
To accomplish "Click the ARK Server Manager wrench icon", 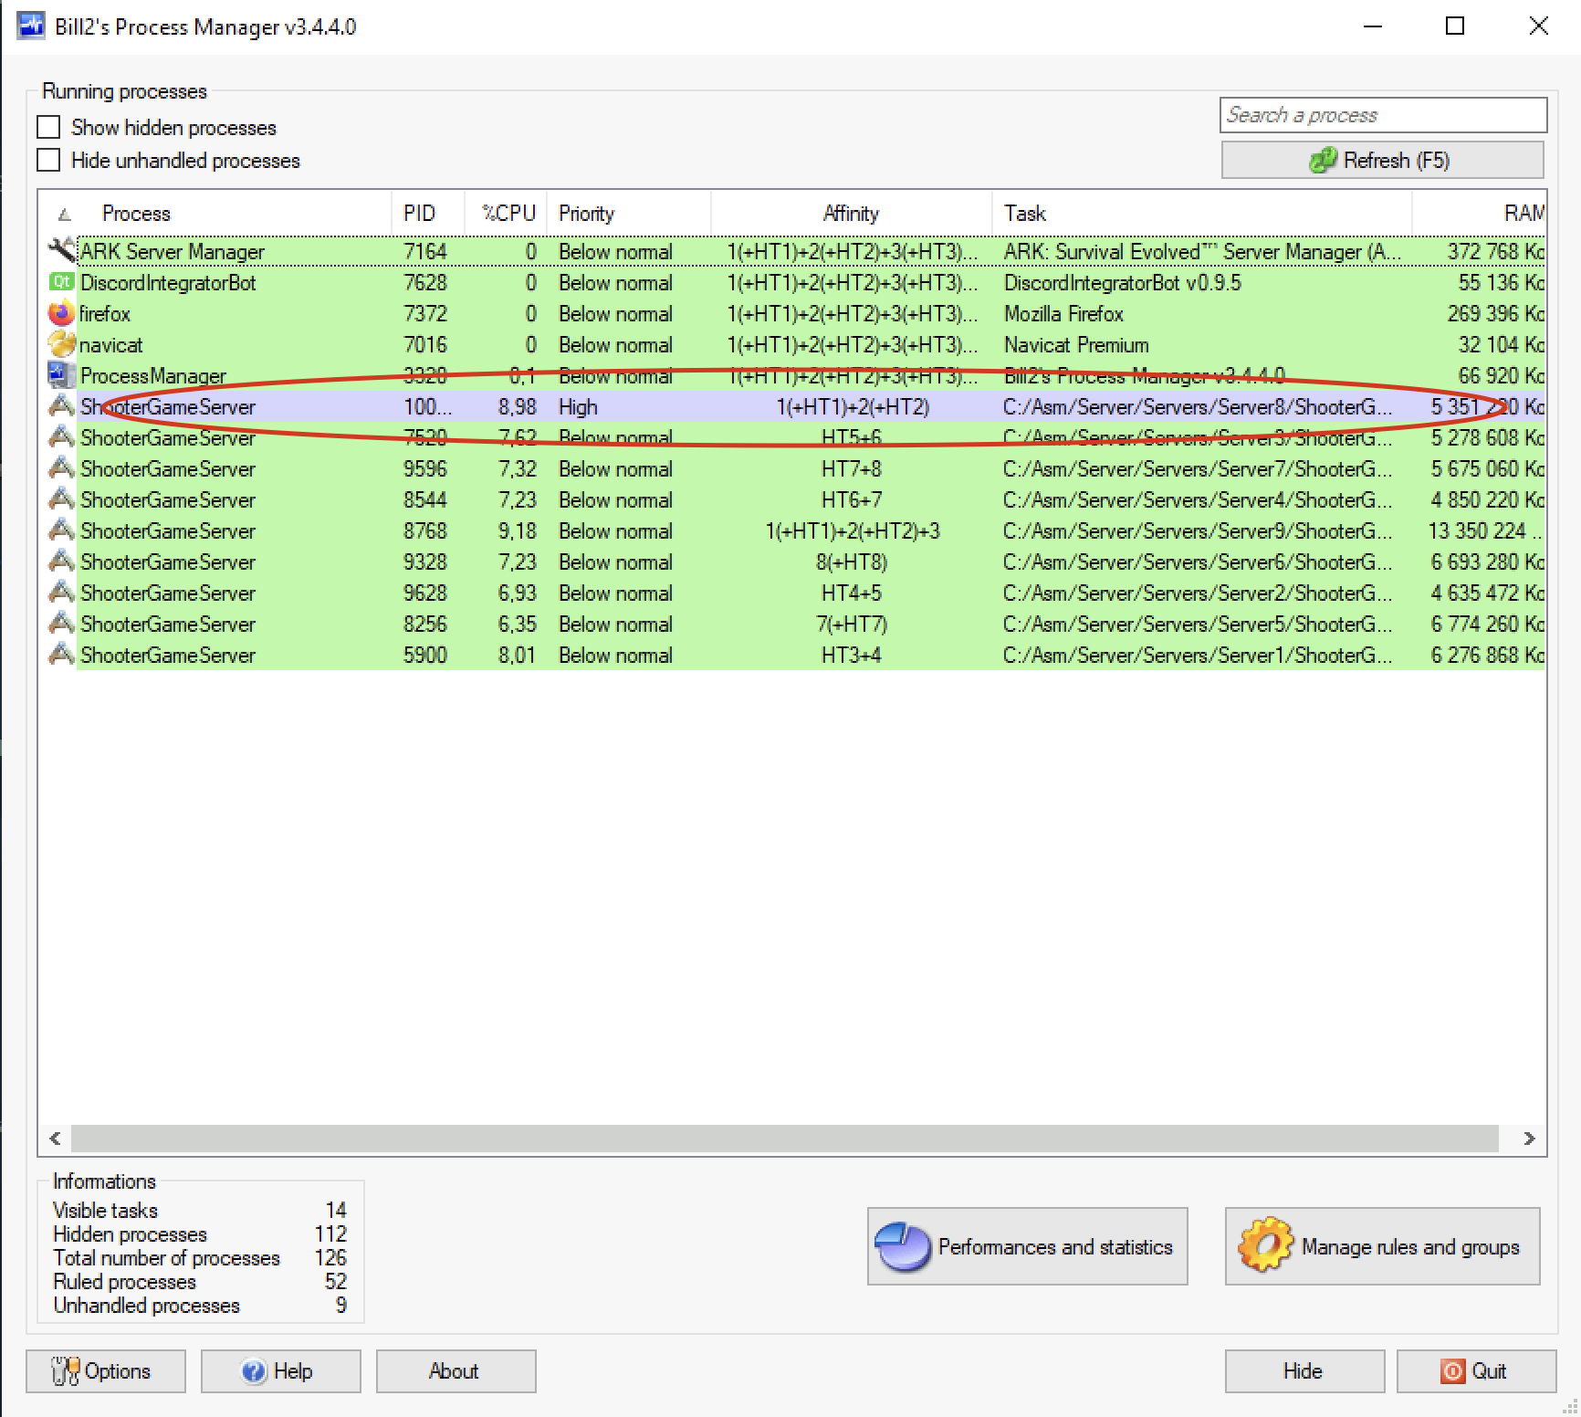I will [x=61, y=250].
